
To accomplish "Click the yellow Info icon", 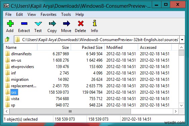I will click(95, 23).
